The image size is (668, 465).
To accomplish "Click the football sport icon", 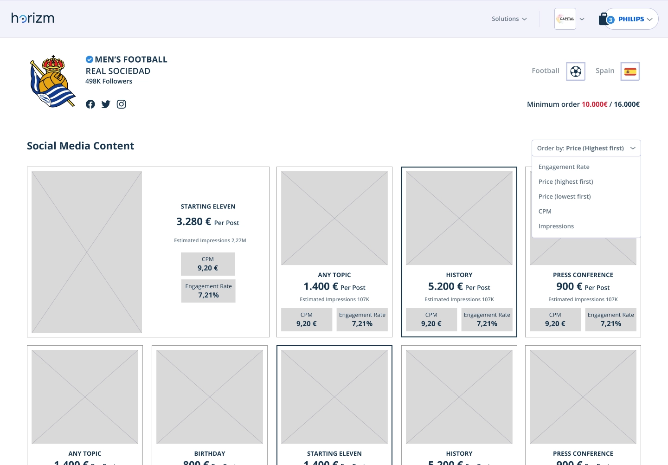I will coord(575,71).
